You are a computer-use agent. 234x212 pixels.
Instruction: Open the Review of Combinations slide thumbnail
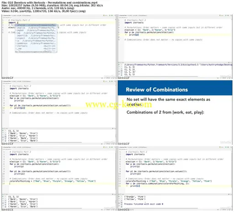pyautogui.click(x=175, y=113)
